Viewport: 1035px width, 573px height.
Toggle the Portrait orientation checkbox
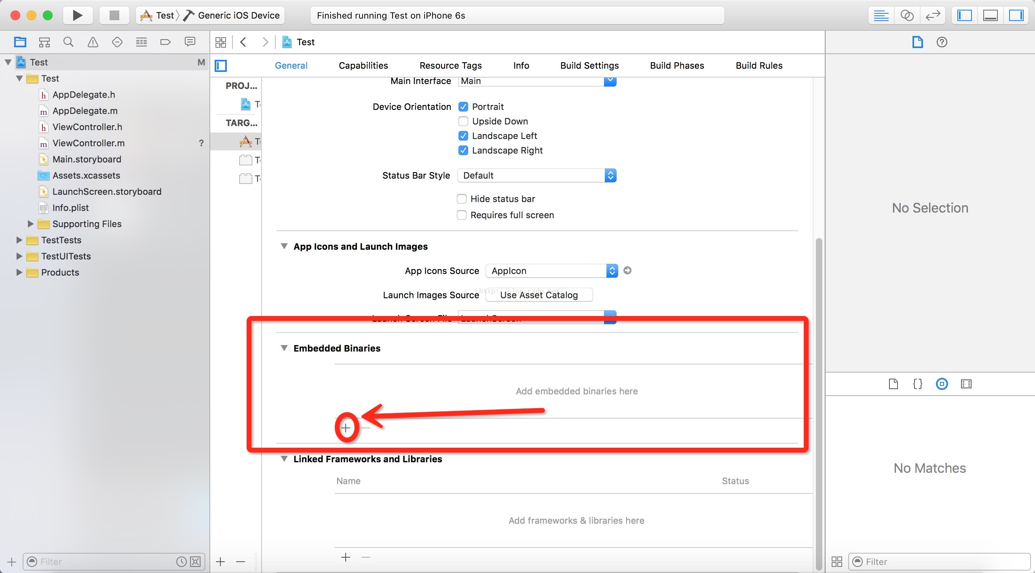coord(463,107)
